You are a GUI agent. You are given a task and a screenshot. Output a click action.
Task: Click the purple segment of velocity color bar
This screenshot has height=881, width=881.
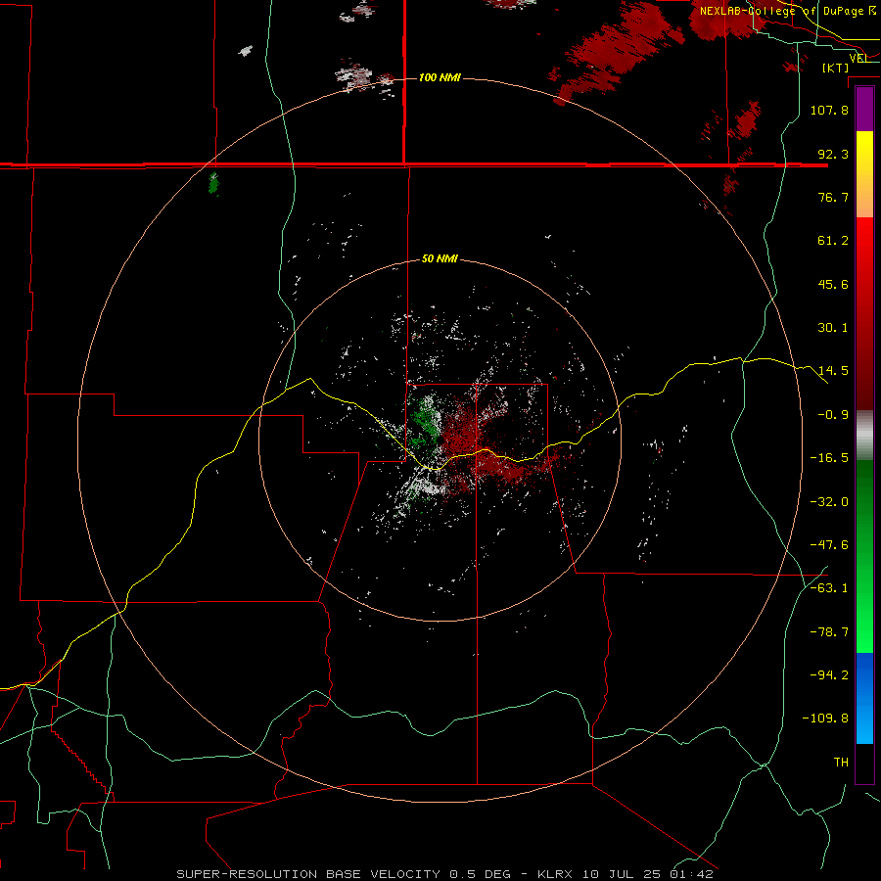864,110
